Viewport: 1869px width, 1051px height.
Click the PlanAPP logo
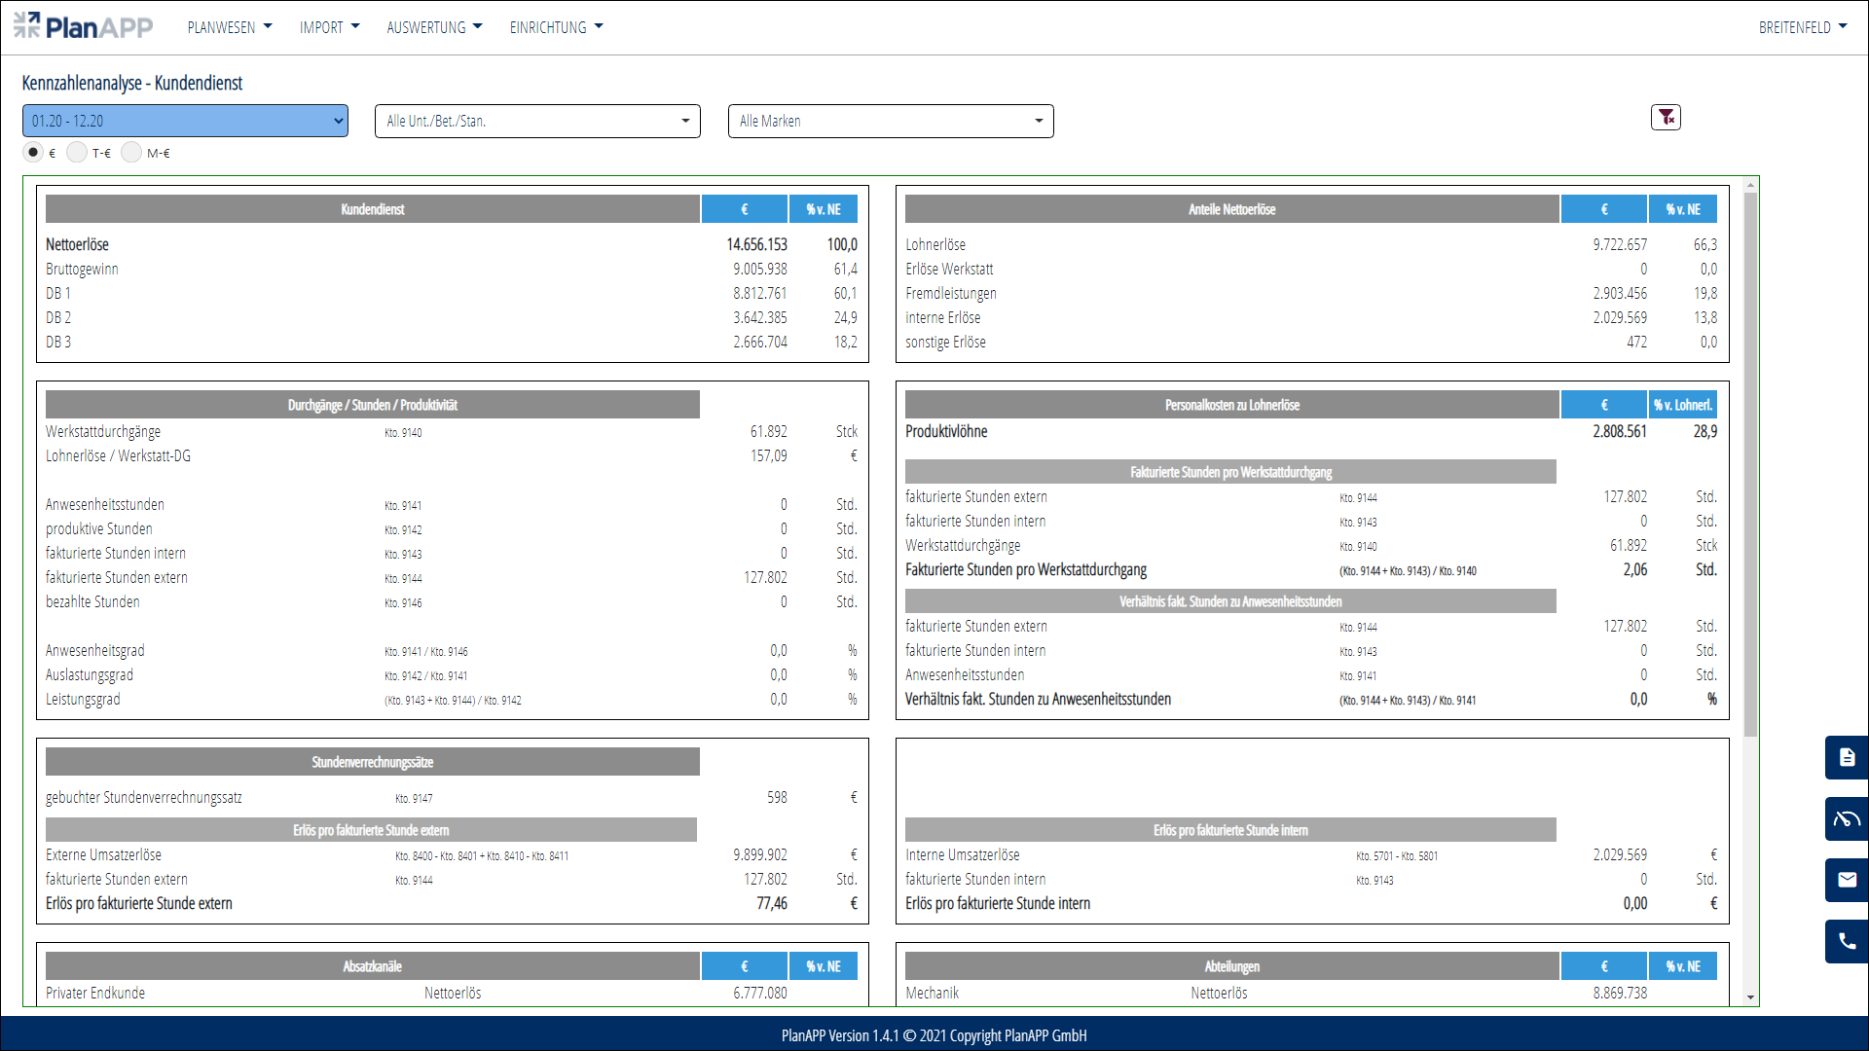(84, 26)
